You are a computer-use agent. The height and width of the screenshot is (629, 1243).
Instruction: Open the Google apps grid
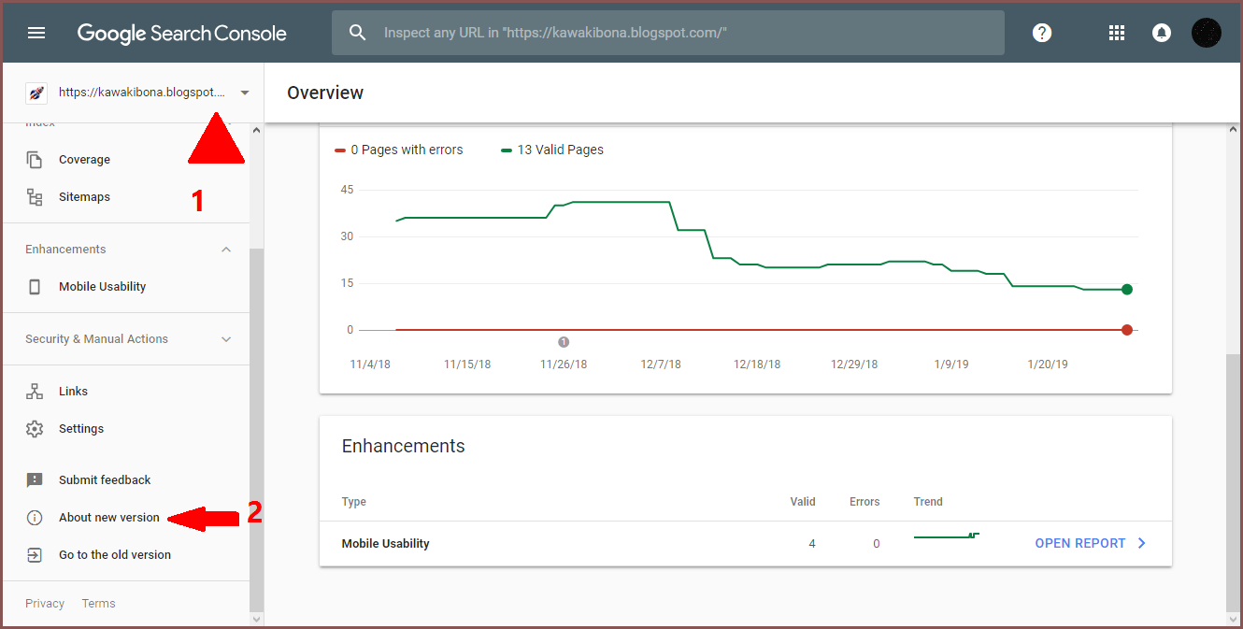click(1116, 33)
